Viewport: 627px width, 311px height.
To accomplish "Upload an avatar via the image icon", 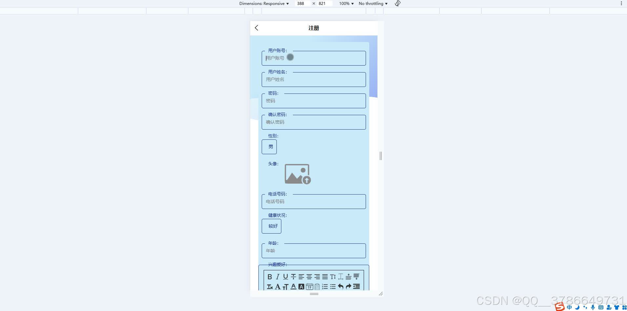I will 297,174.
